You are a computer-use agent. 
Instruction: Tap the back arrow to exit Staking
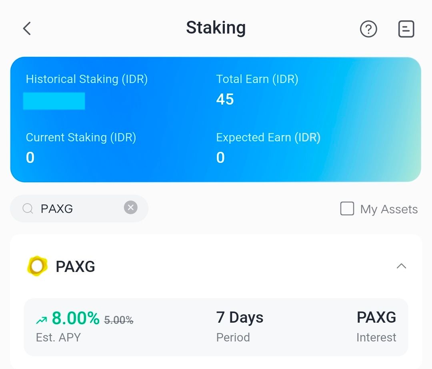(x=26, y=29)
